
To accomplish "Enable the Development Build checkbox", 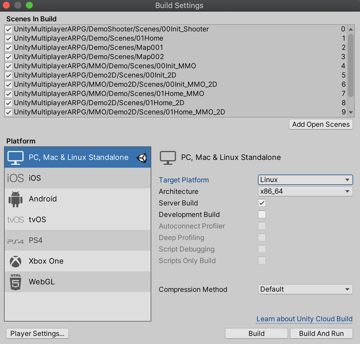I will point(262,214).
